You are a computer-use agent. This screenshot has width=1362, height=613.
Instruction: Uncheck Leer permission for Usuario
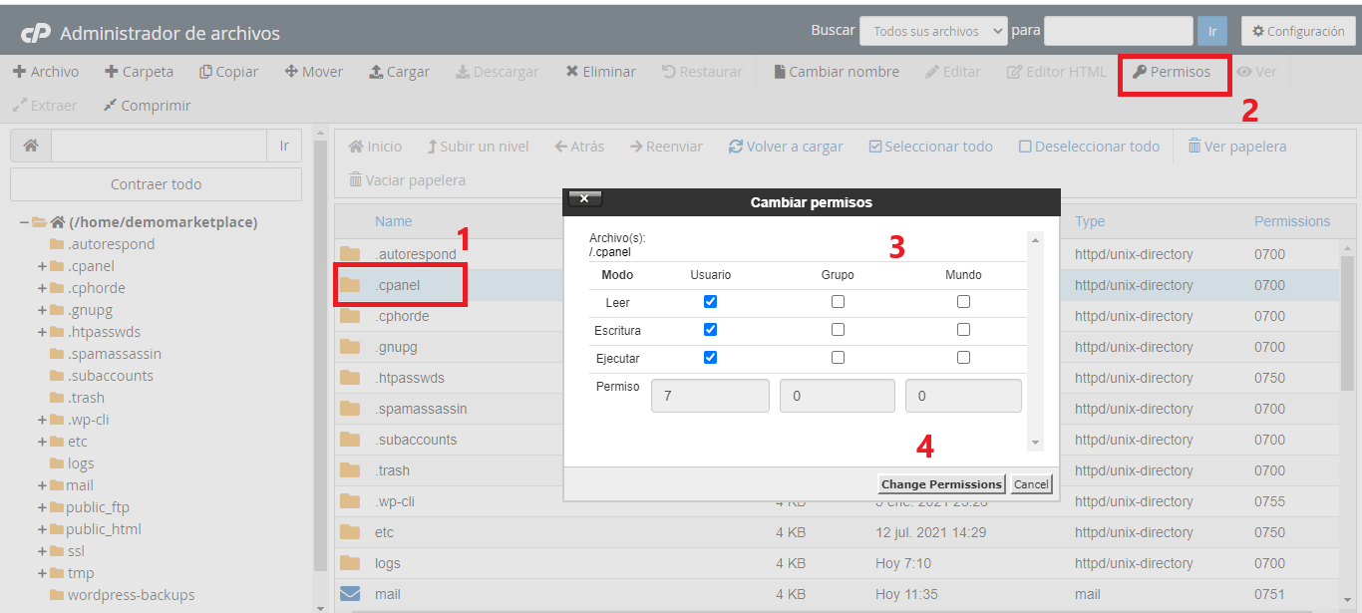pos(710,302)
